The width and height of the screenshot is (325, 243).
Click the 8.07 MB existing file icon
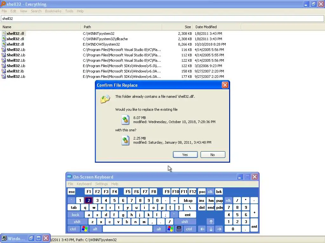pyautogui.click(x=125, y=120)
